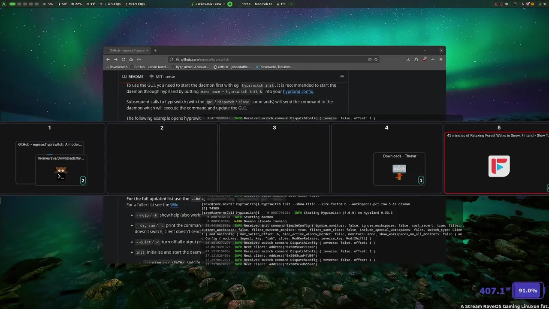The width and height of the screenshot is (549, 309).
Task: Open the hypr-alttab bookmark
Action: 191,67
